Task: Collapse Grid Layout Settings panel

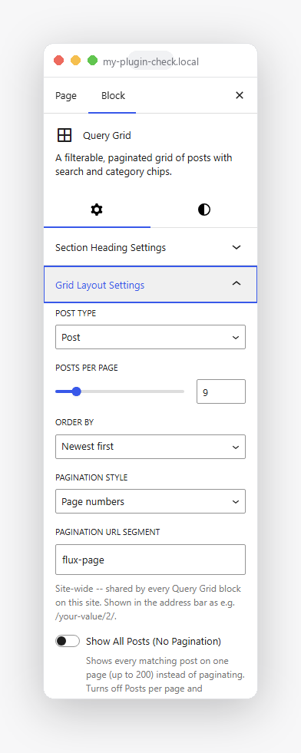Action: pos(150,285)
